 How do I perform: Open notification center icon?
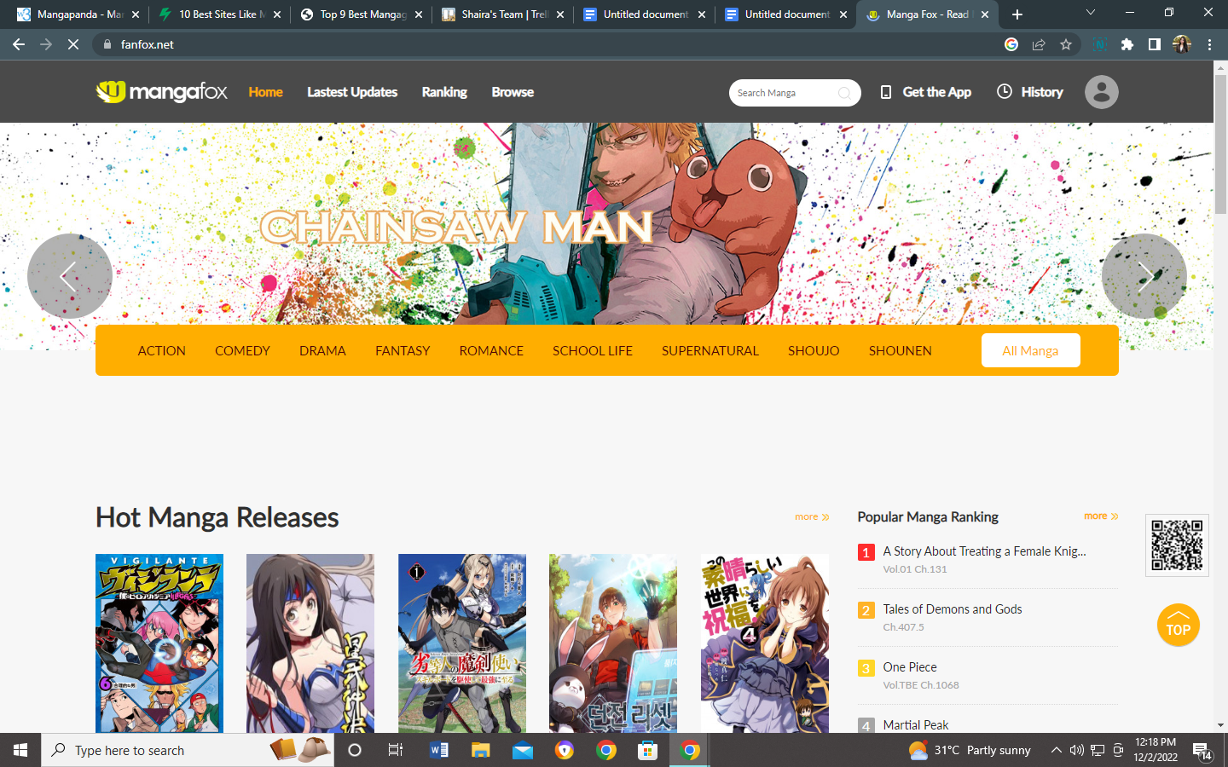[1202, 751]
